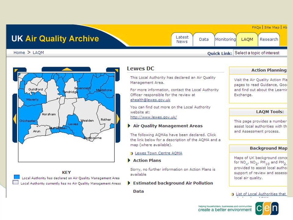Click the blue AQMA declared key swatch
This screenshot has width=293, height=220.
pyautogui.click(x=17, y=177)
